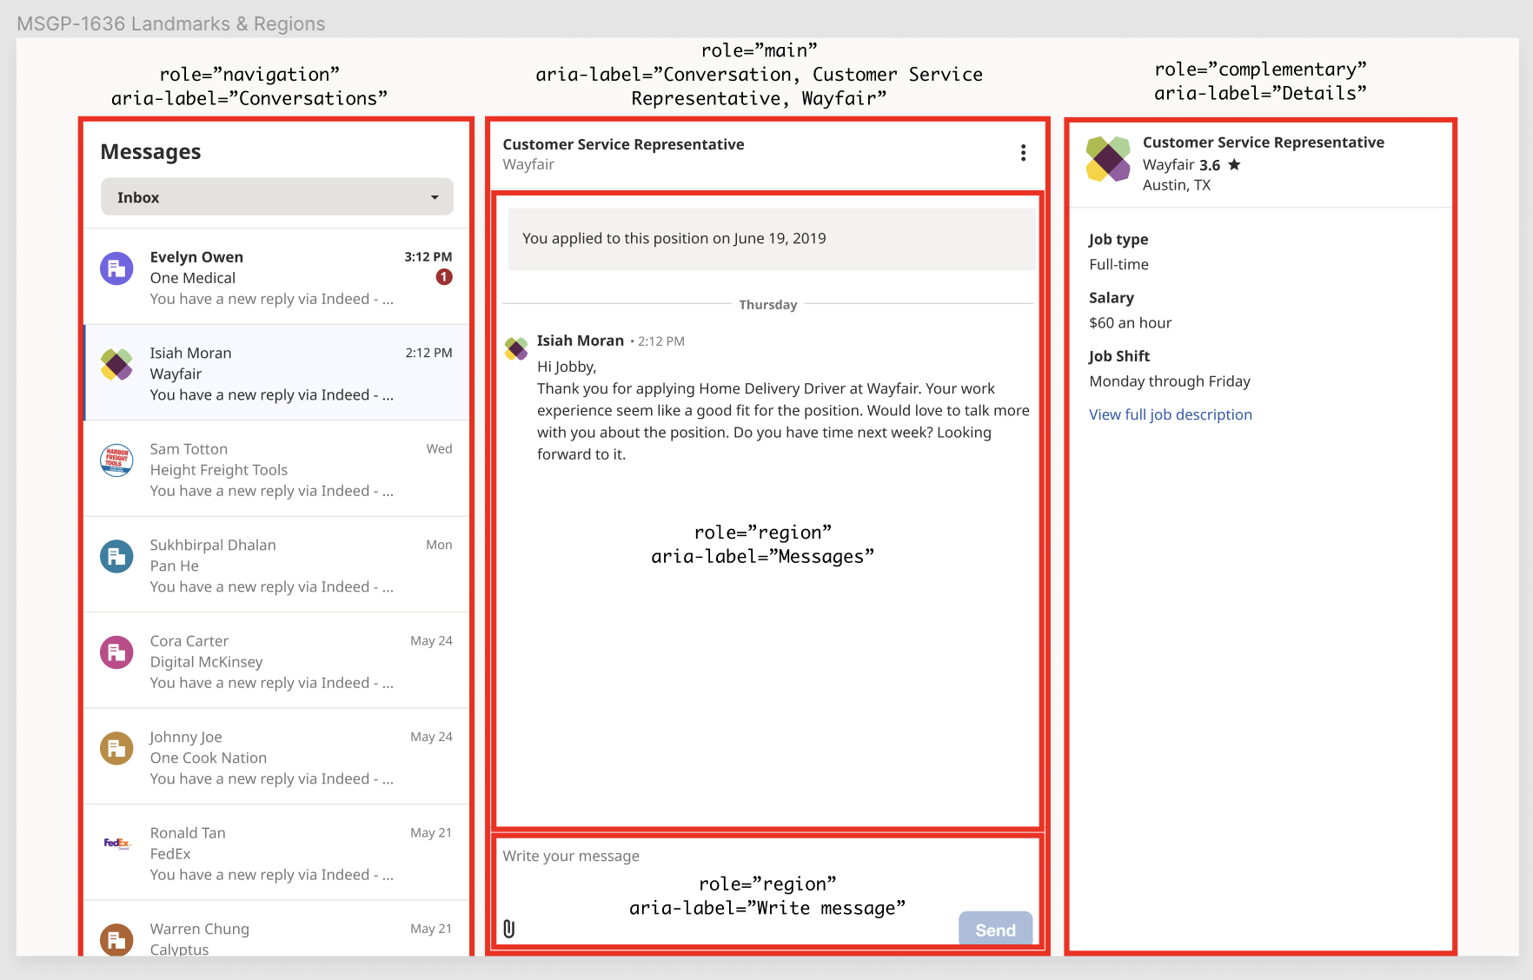Open the Cora Carter conversation
The image size is (1533, 980).
[277, 661]
